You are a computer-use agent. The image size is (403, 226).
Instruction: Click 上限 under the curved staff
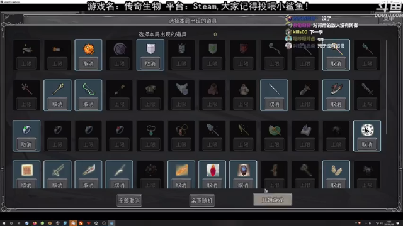click(275, 63)
